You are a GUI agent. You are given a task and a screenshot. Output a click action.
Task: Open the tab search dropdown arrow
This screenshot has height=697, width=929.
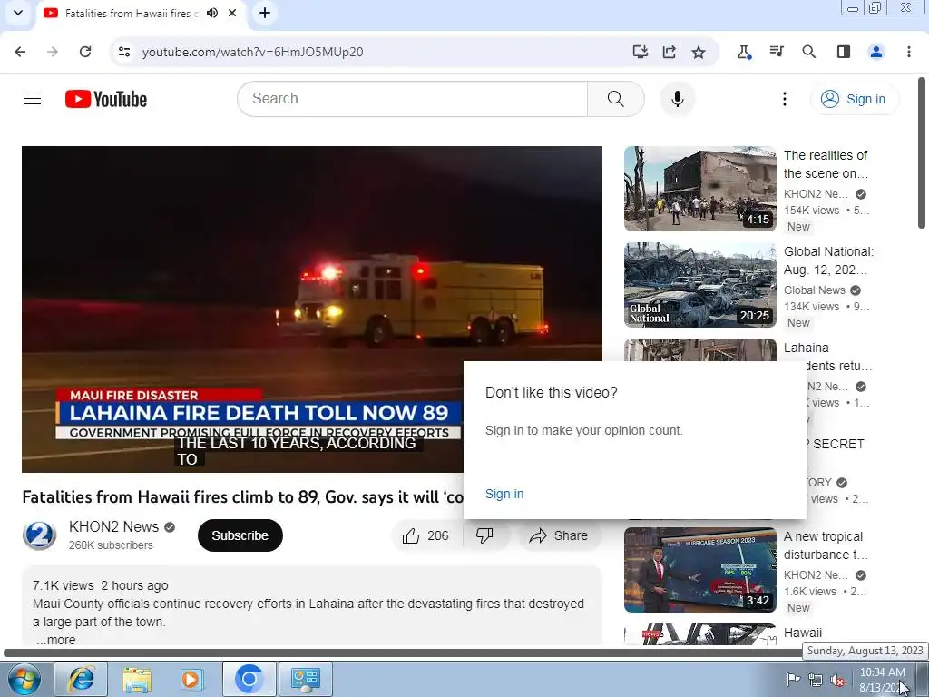tap(18, 13)
